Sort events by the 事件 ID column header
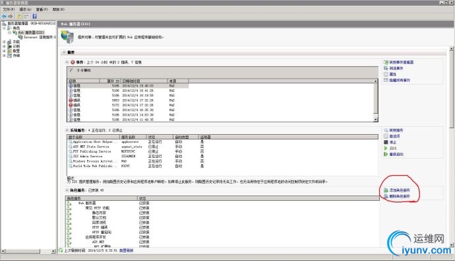 tap(110, 81)
